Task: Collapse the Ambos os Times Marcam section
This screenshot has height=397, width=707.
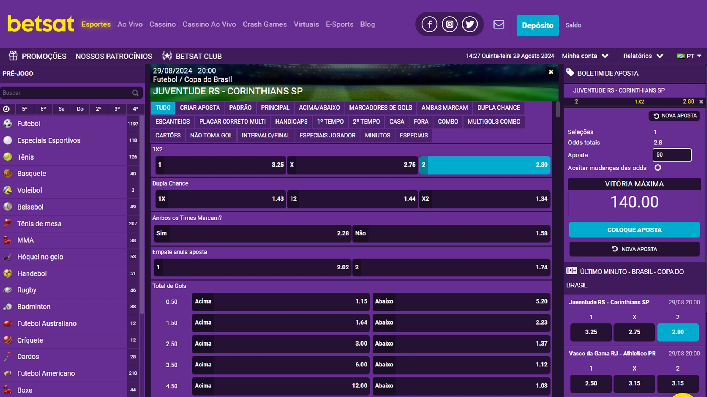Action: pos(351,218)
